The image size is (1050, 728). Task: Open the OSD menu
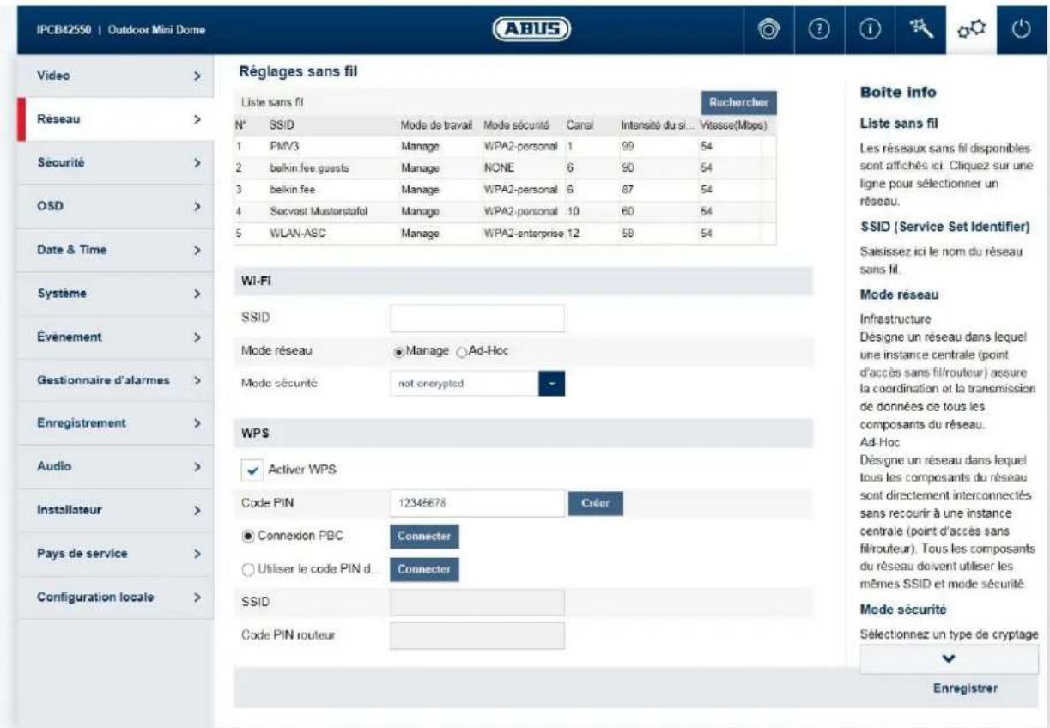click(118, 206)
